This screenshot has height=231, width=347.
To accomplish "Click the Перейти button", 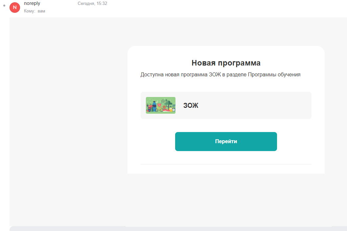I will pyautogui.click(x=226, y=142).
